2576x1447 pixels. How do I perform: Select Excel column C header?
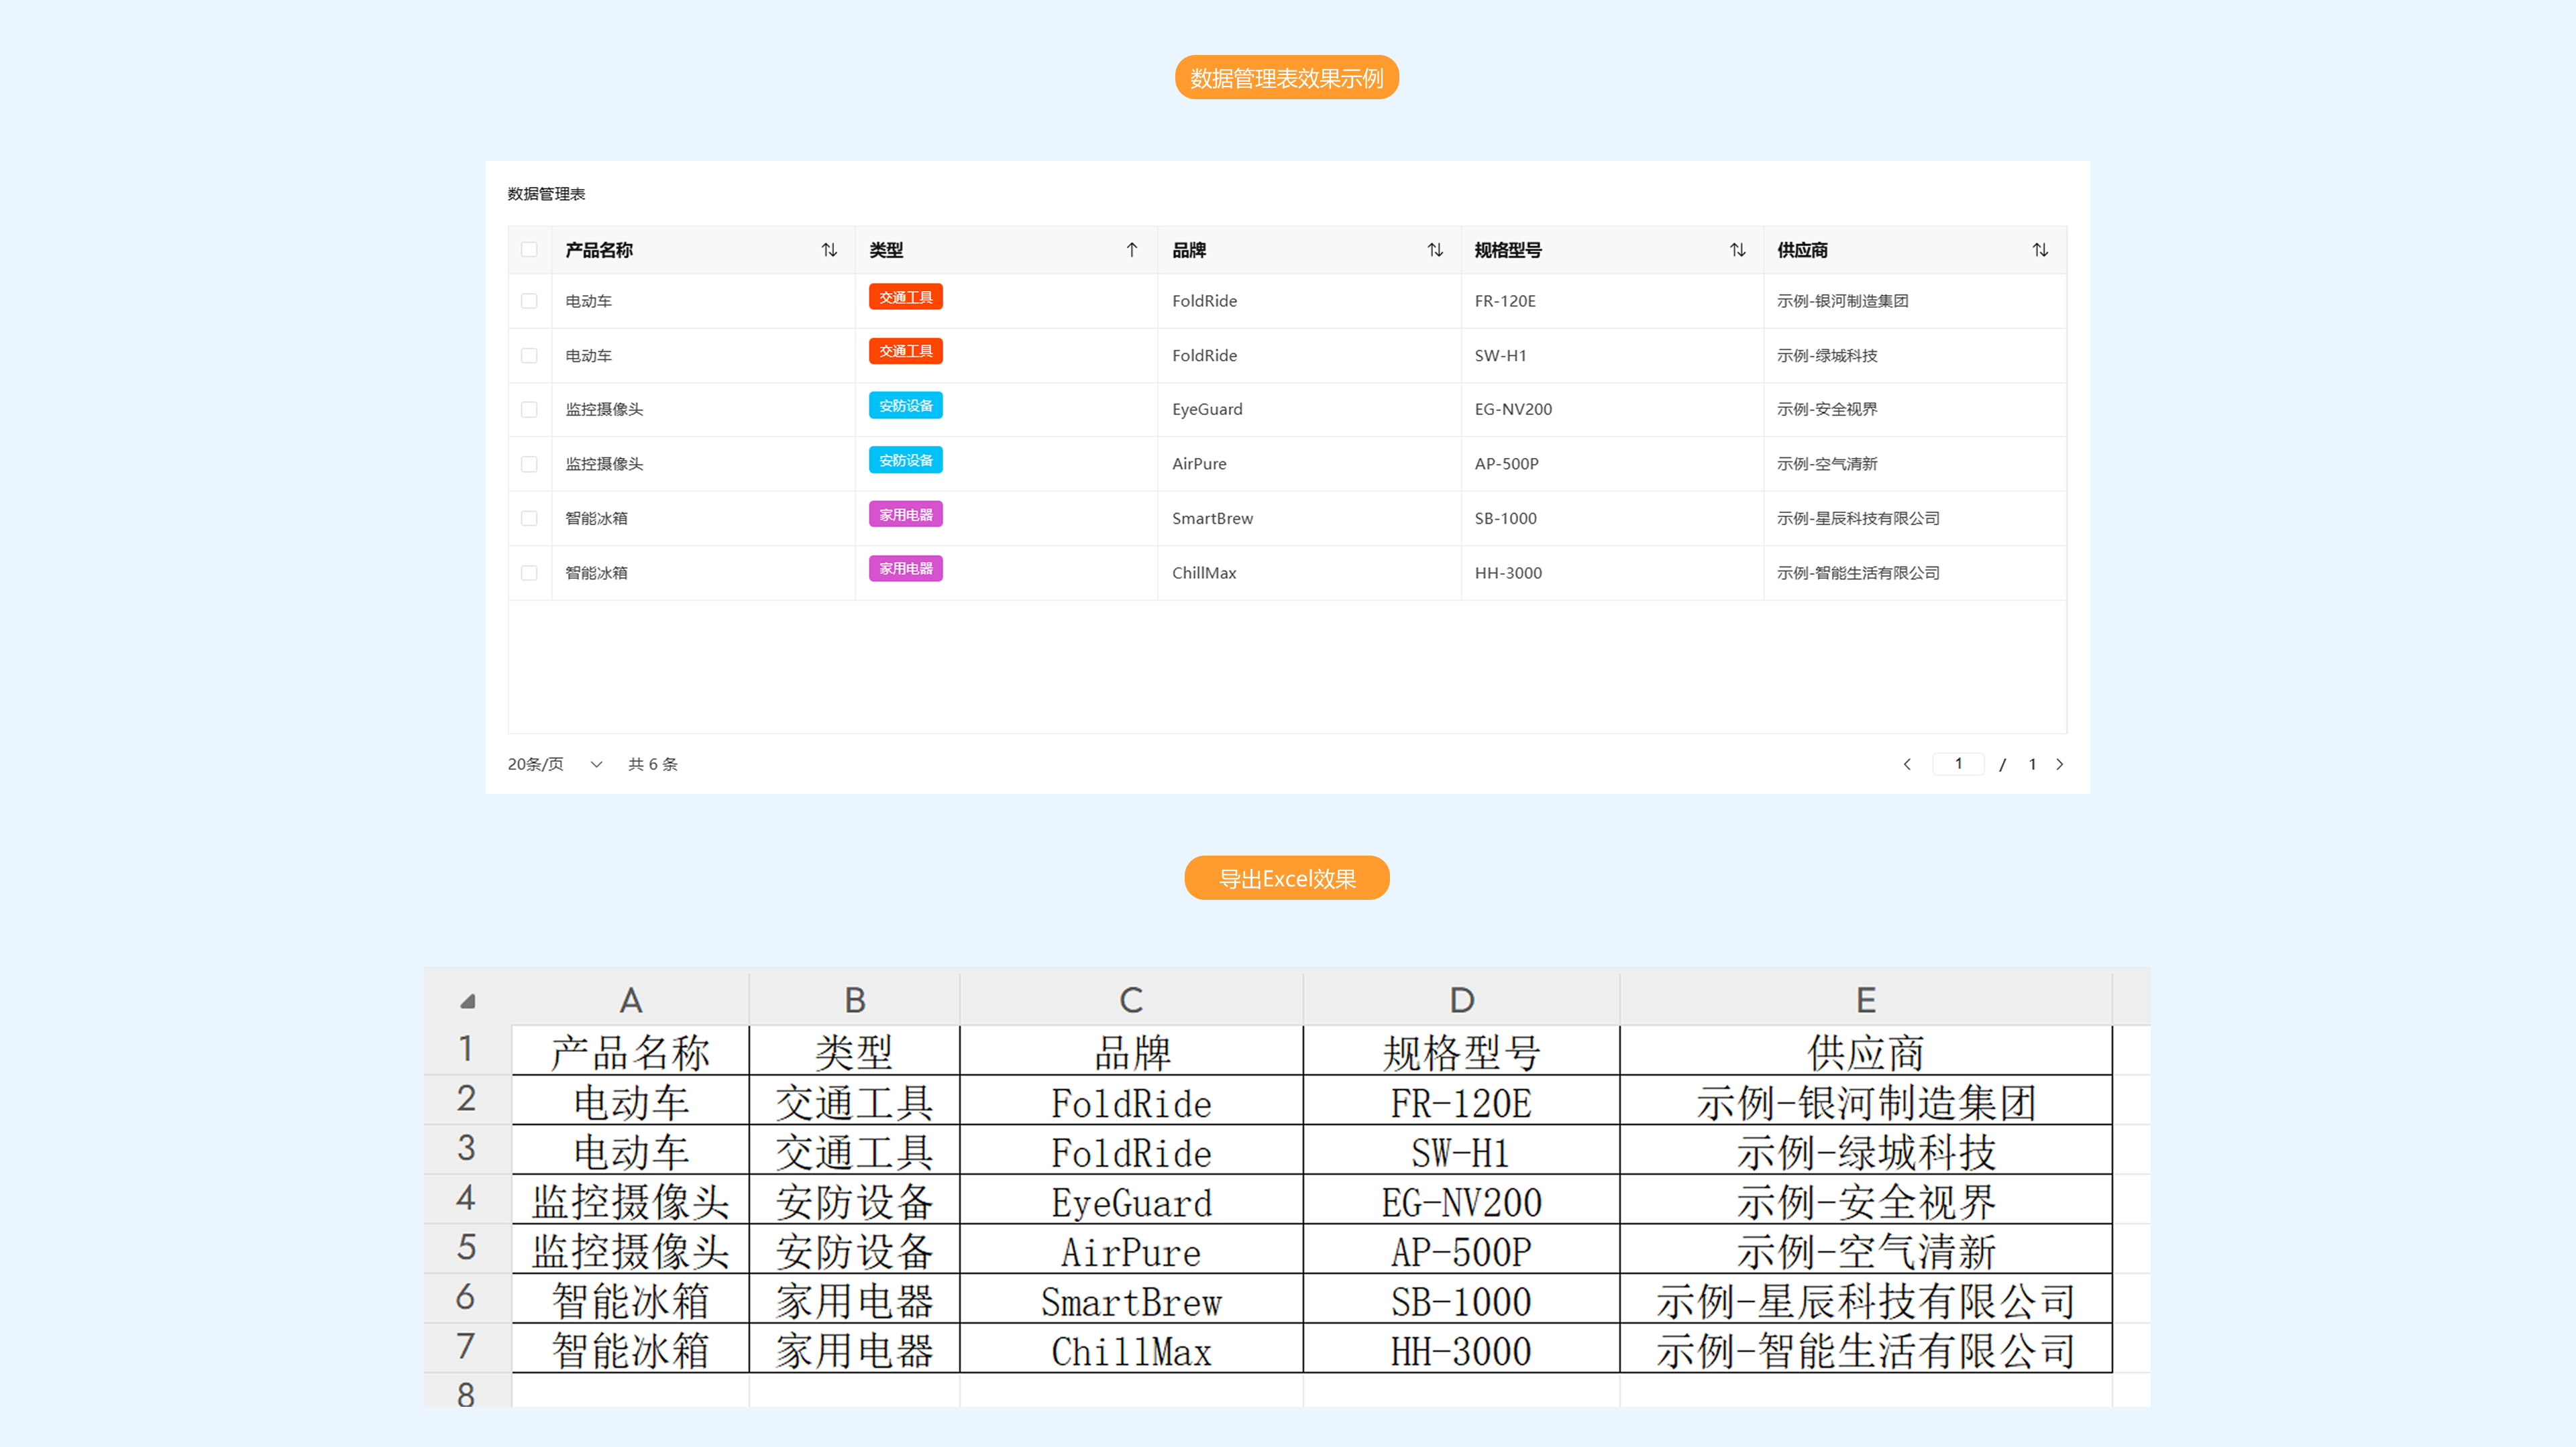[x=1131, y=1000]
